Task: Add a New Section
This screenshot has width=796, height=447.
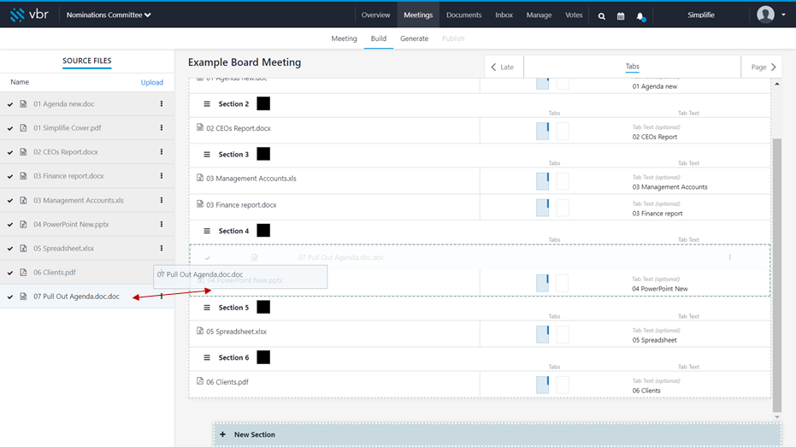Action: click(498, 435)
